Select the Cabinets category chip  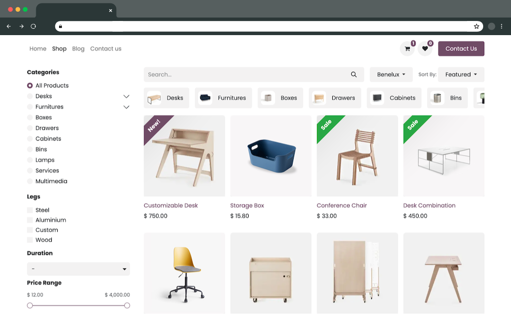click(394, 98)
